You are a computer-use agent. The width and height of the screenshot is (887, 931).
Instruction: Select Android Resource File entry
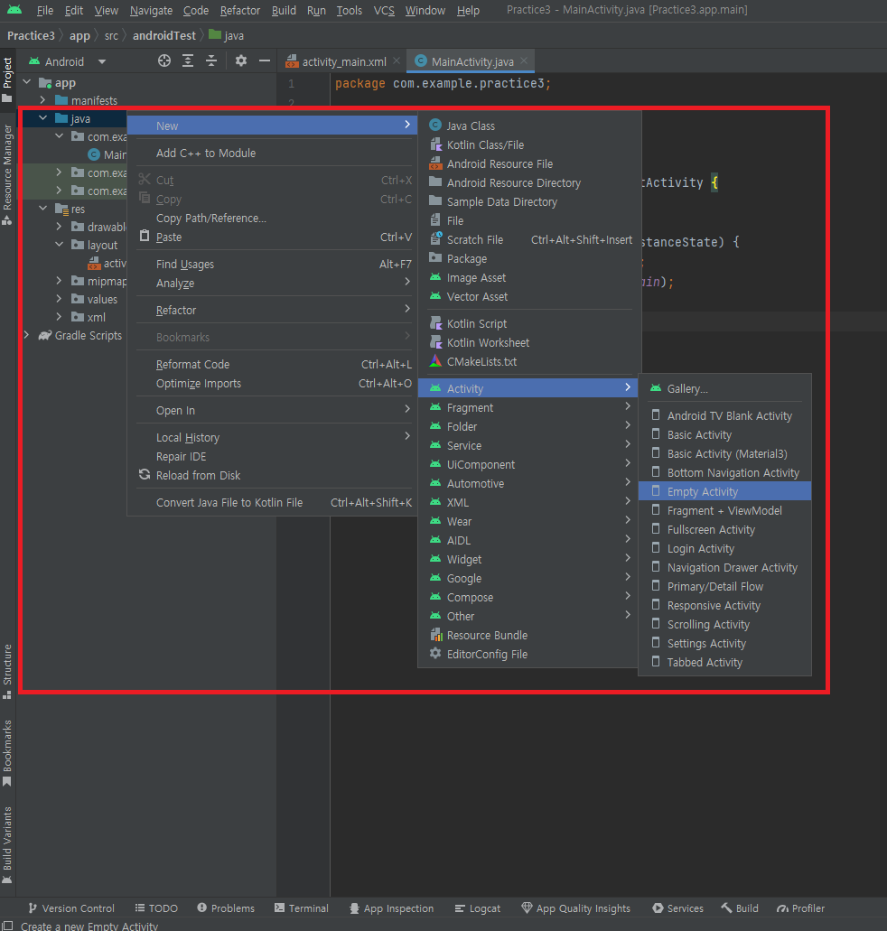(529, 163)
